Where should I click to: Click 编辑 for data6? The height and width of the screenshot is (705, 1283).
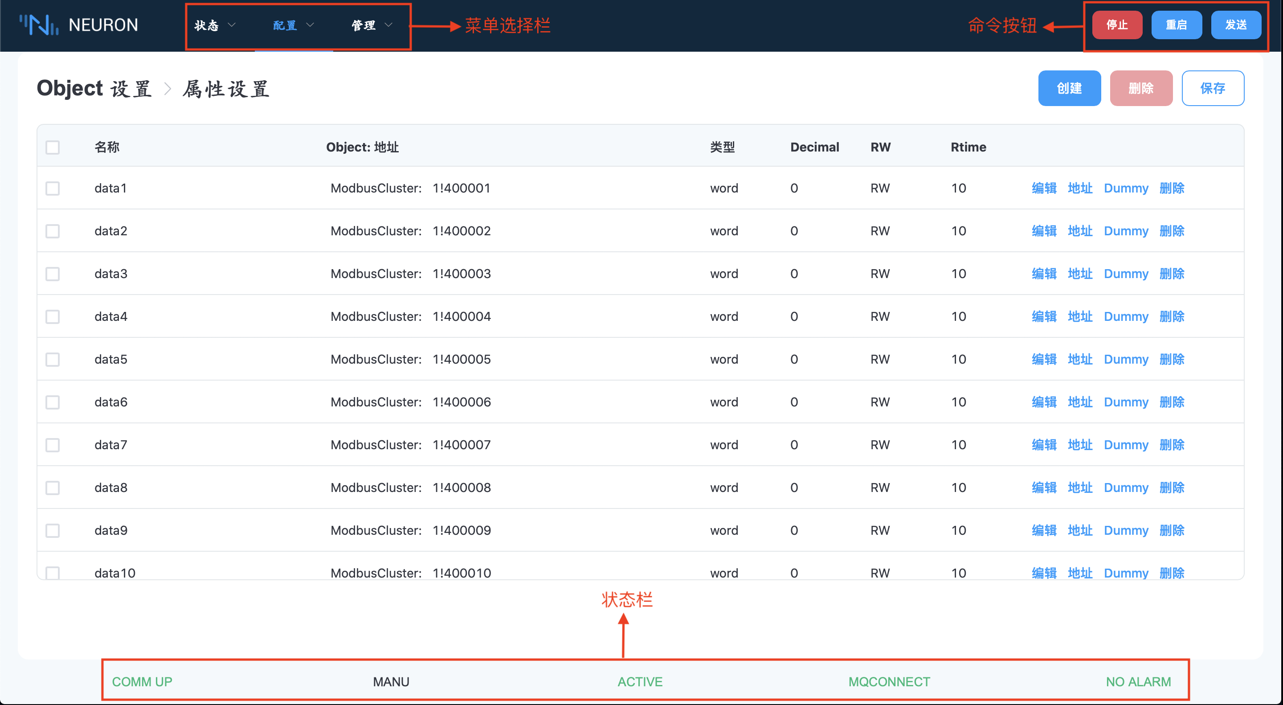coord(1044,402)
